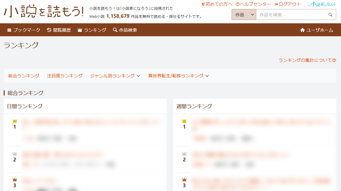Click the magnifying glass search icon
Viewport: 341px width, 191px height.
pyautogui.click(x=330, y=14)
